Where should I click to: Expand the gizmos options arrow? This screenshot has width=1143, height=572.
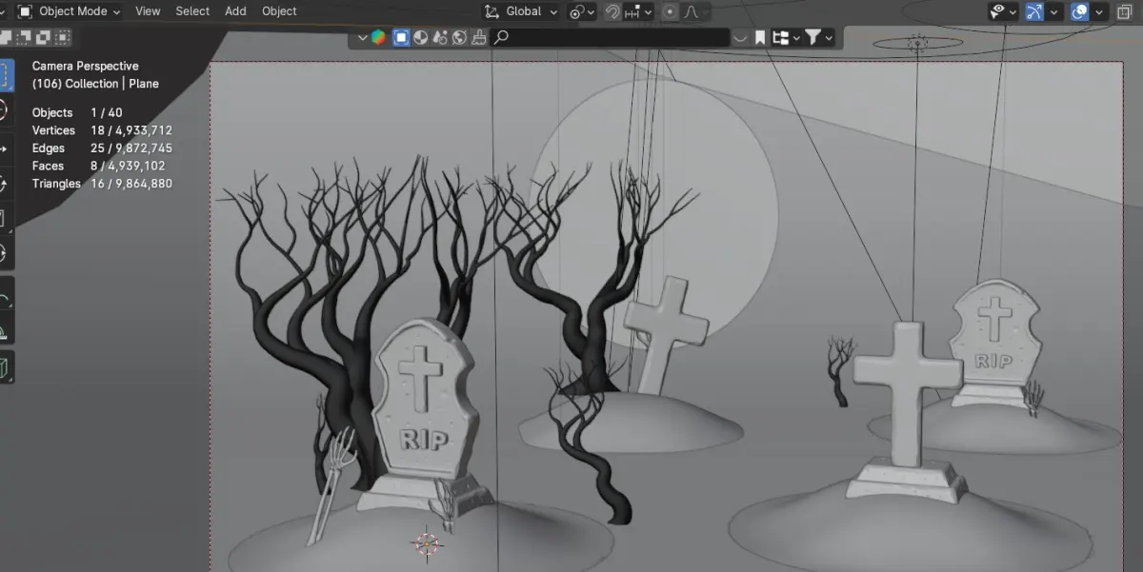[1053, 11]
